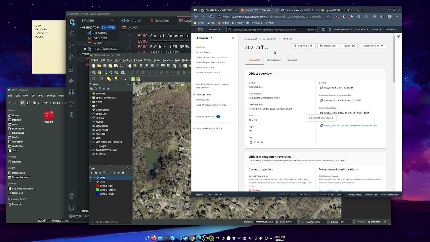Open the Global region dropdown
Image resolution: width=430 pixels, height=242 pixels.
point(377,30)
